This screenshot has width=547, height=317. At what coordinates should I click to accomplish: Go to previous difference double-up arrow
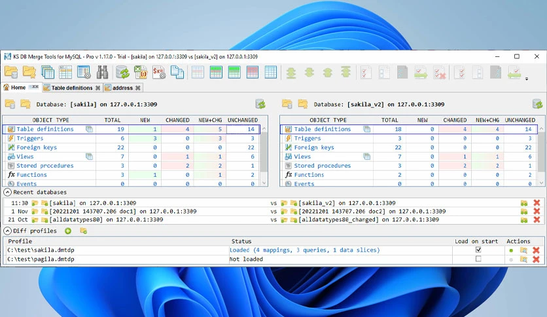pos(327,73)
